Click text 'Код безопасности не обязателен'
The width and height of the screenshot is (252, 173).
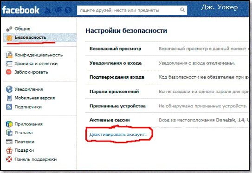197,77
